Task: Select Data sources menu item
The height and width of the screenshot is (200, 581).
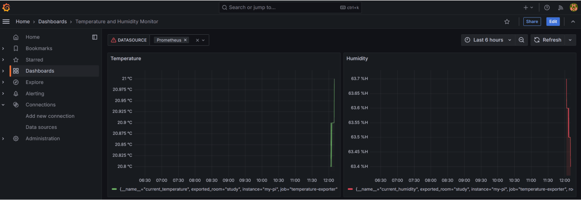Action: 41,127
